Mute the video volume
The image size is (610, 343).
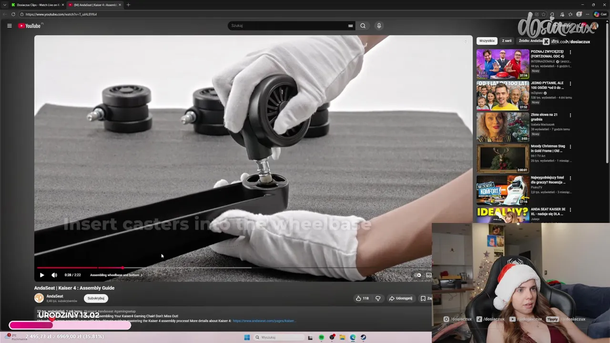click(54, 275)
